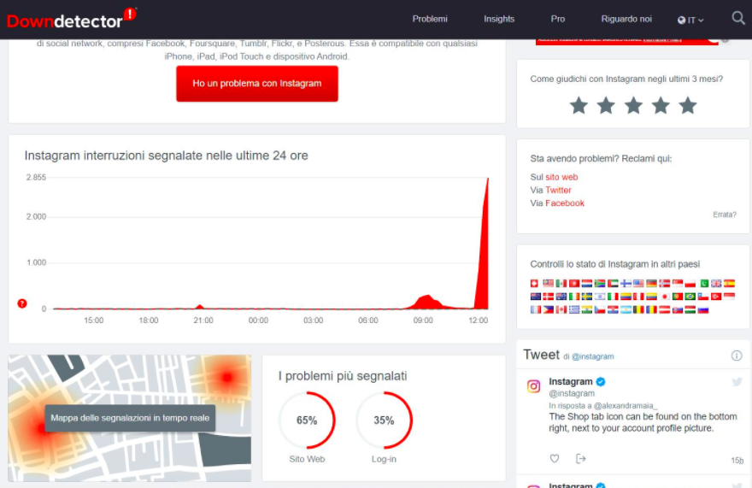This screenshot has width=752, height=488.
Task: Open the Riguardo noi menu item
Action: [x=626, y=19]
